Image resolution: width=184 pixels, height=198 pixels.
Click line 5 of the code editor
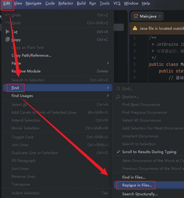pos(167,64)
